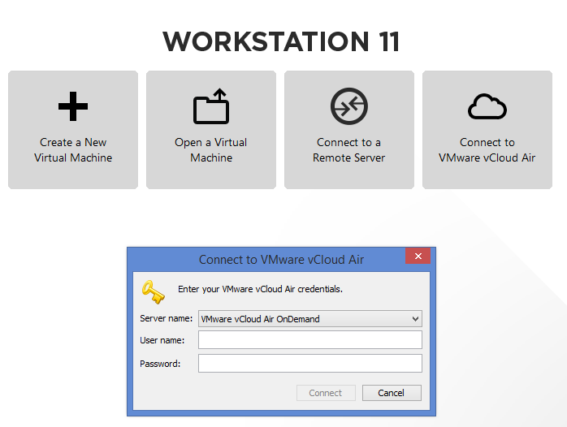Click the 'Server name:' label
The image size is (567, 427).
pyautogui.click(x=166, y=318)
